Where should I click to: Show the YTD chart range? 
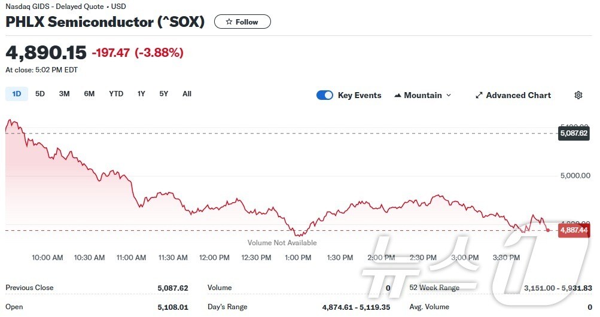point(116,94)
